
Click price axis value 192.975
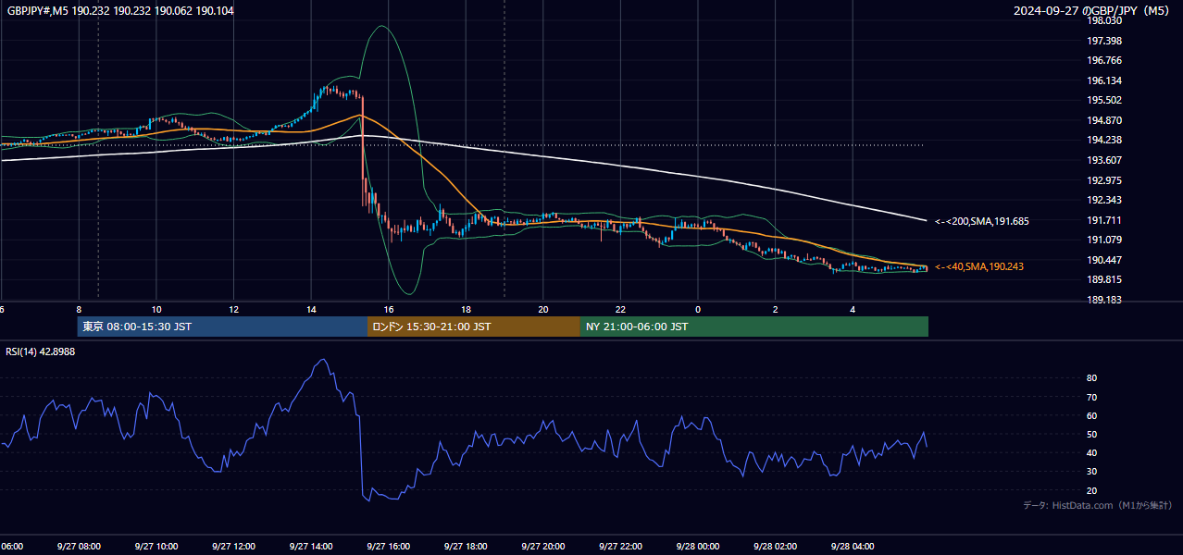(1103, 180)
